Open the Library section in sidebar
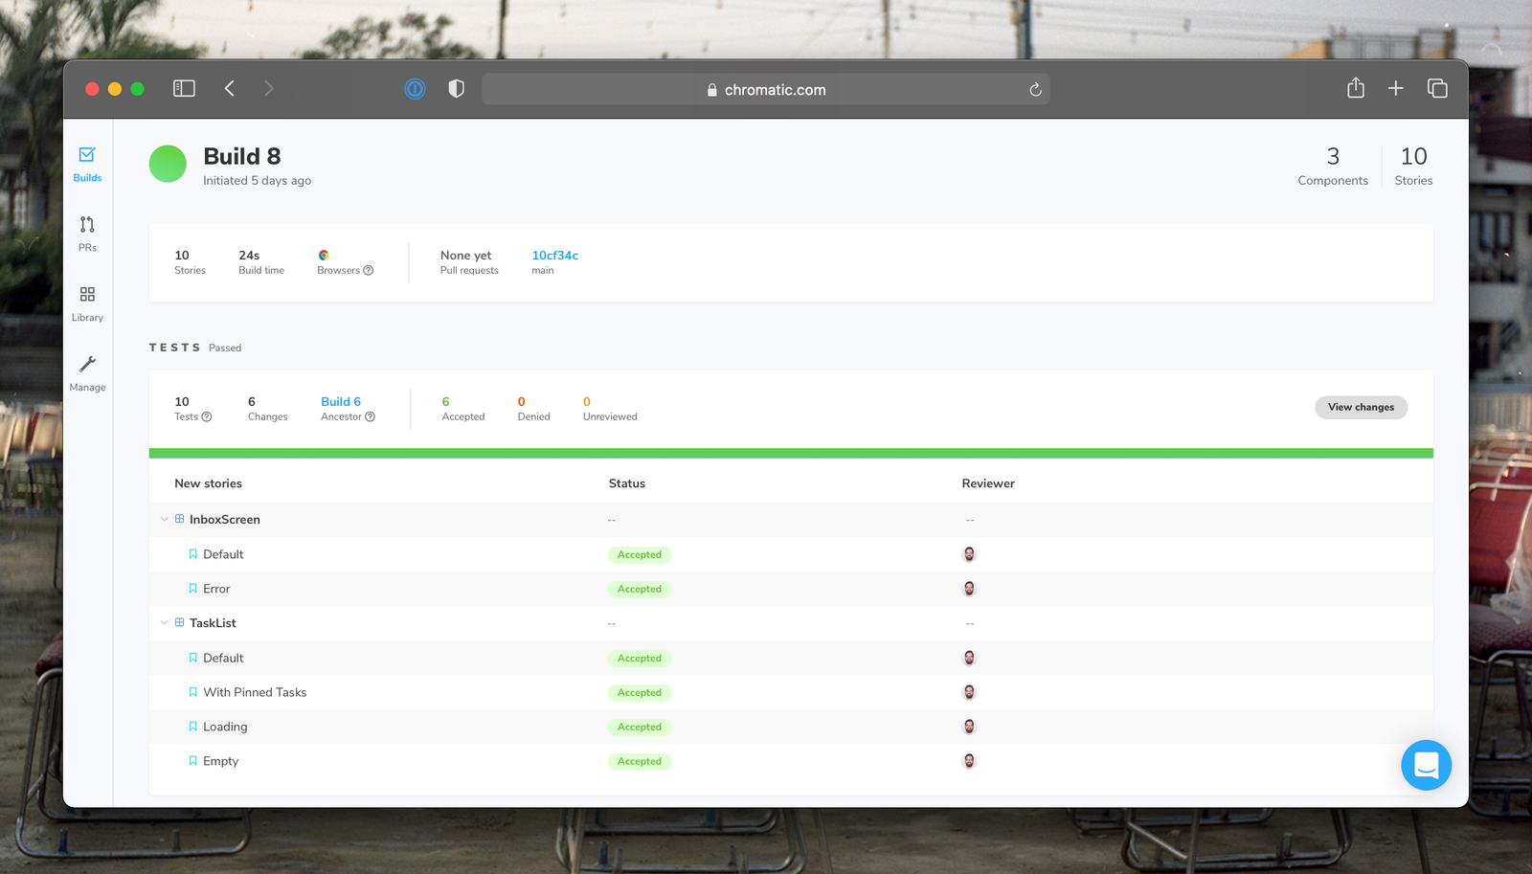This screenshot has height=874, width=1532. pos(87,303)
